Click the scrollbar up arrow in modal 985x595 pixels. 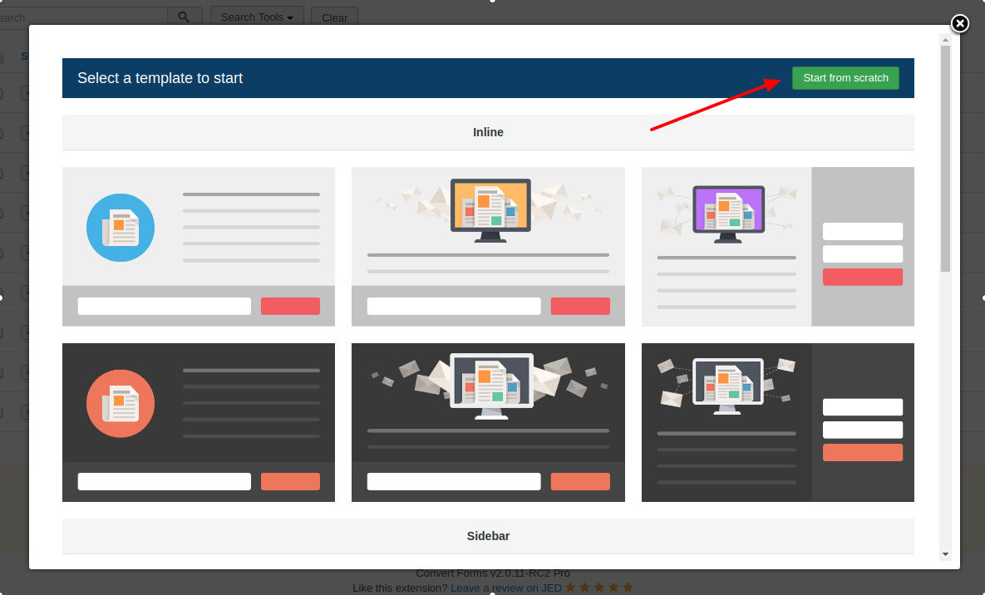[x=945, y=40]
